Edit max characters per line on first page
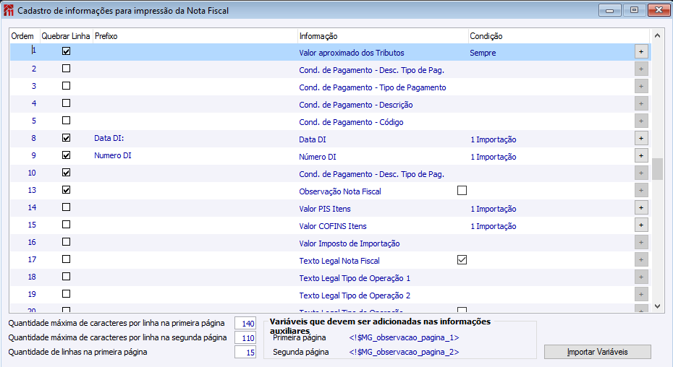The height and width of the screenshot is (367, 673). (245, 323)
